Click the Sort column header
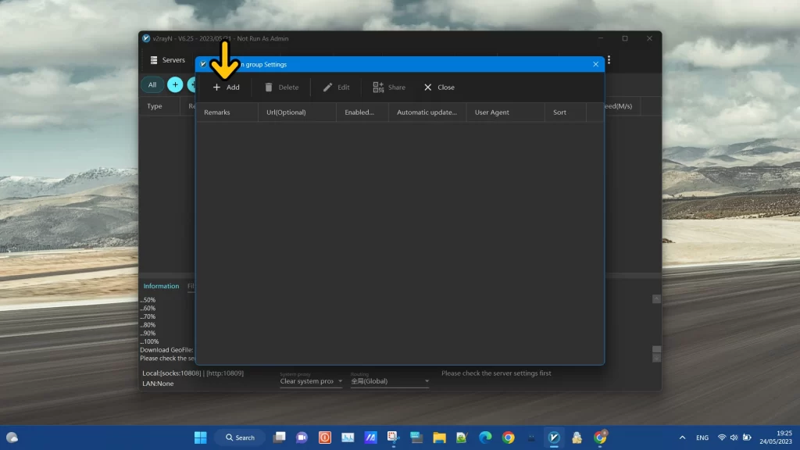Image resolution: width=800 pixels, height=450 pixels. tap(559, 112)
